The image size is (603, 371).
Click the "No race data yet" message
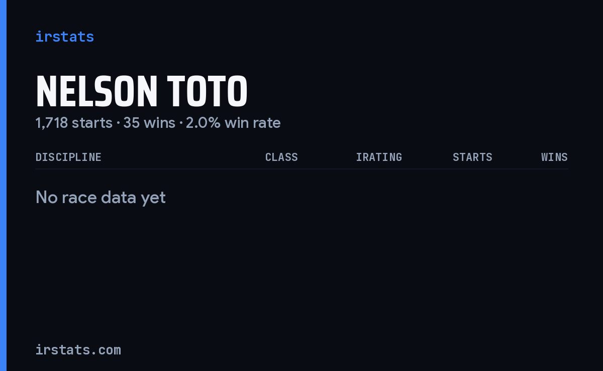pos(100,198)
